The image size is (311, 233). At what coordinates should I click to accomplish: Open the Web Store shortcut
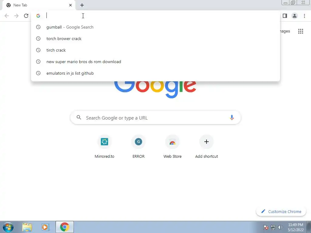173,147
